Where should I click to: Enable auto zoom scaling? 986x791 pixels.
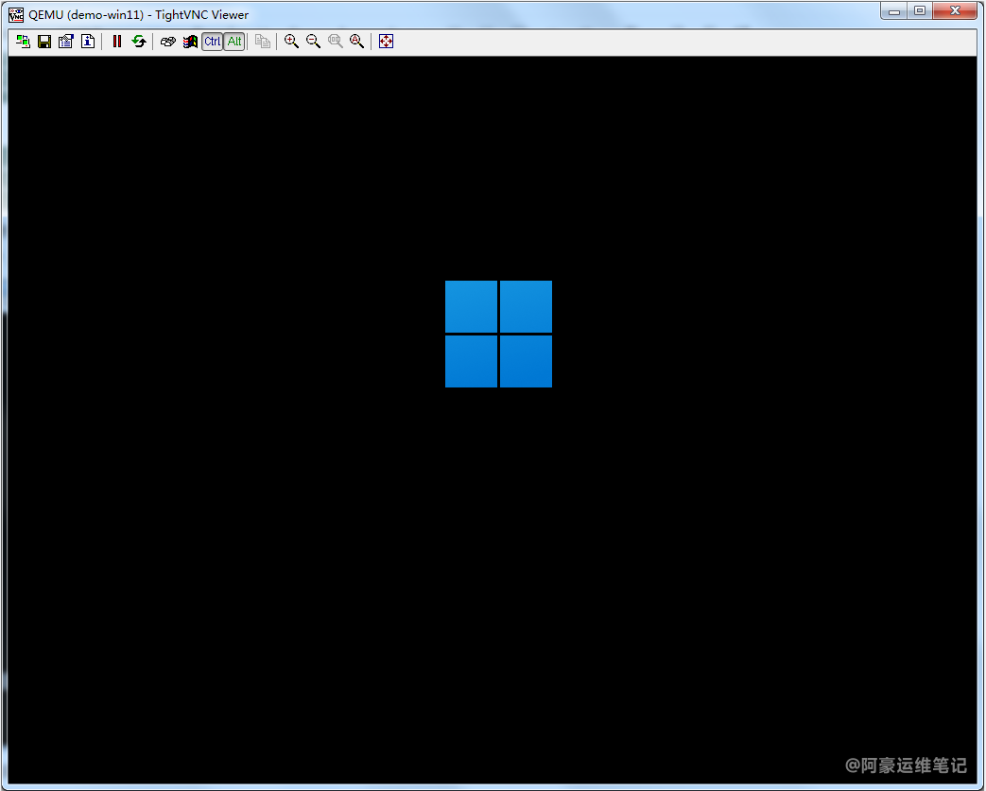pyautogui.click(x=357, y=42)
